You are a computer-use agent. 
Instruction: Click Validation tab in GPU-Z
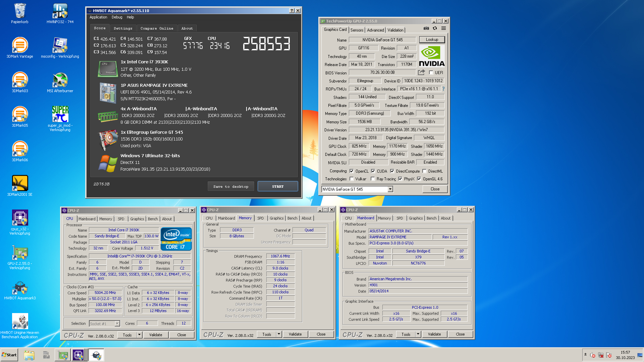(395, 30)
